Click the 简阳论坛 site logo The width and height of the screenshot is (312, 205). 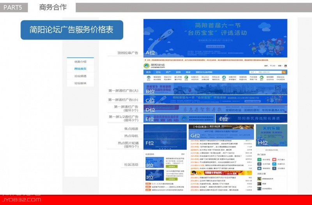coord(154,66)
